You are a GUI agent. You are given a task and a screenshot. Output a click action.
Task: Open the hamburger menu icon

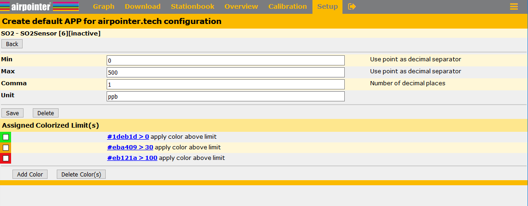click(514, 6)
